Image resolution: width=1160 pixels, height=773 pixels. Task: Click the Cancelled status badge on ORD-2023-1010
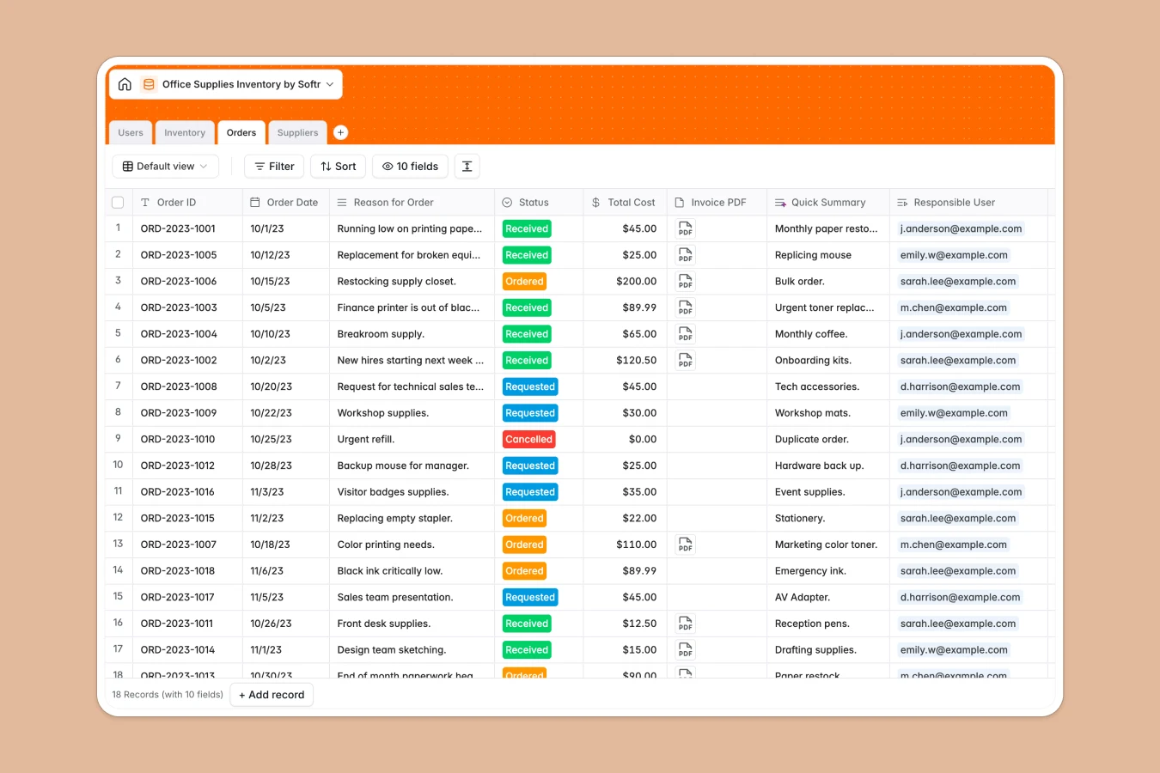pyautogui.click(x=528, y=439)
